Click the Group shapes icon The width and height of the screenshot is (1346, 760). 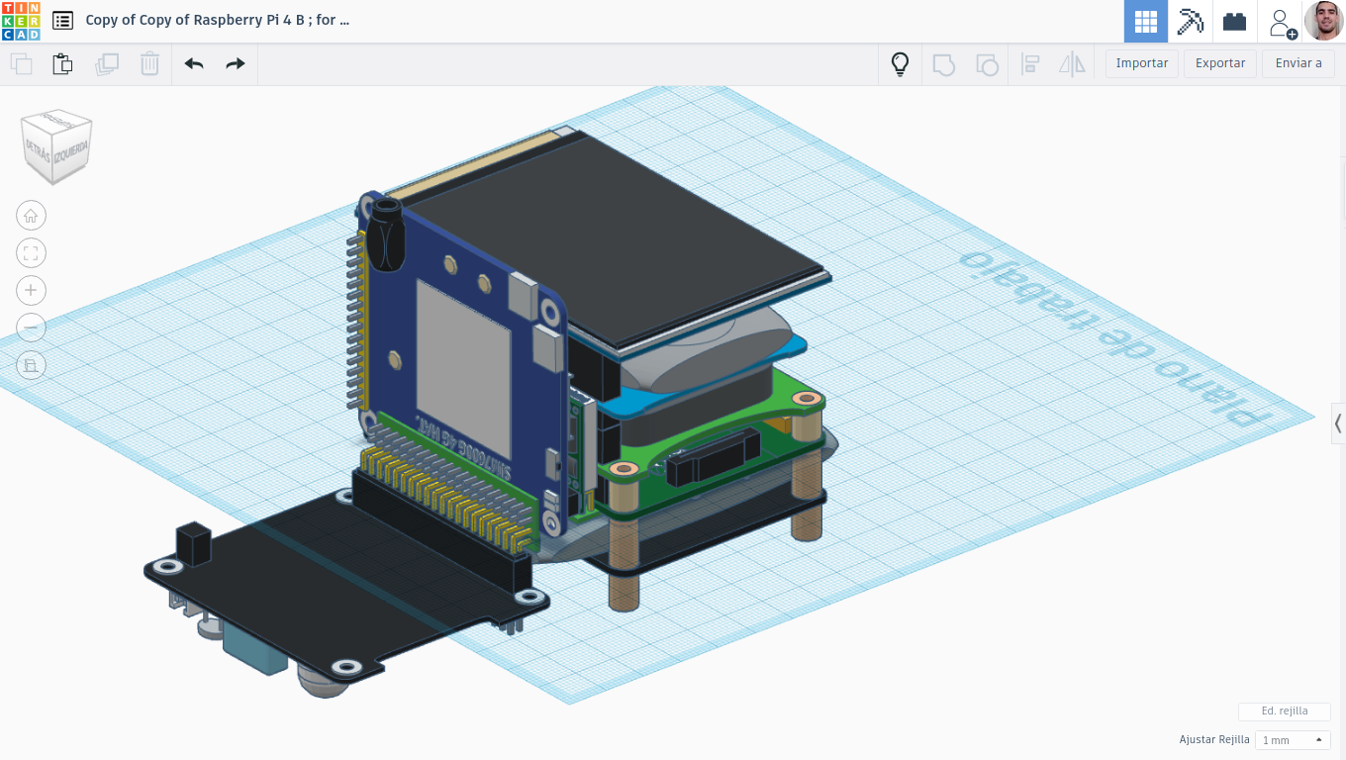click(944, 64)
